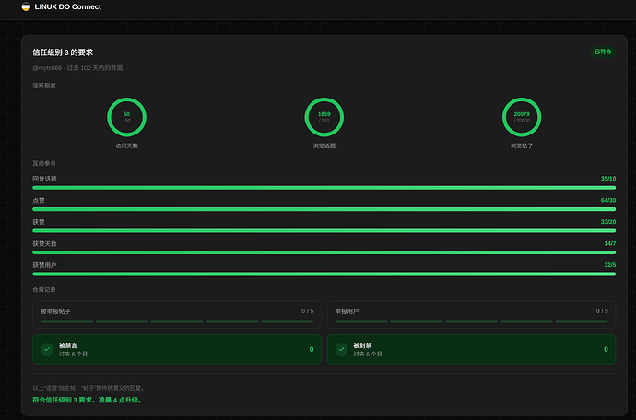Click the 信任级别 3 的要求 heading
The image size is (636, 420).
63,52
